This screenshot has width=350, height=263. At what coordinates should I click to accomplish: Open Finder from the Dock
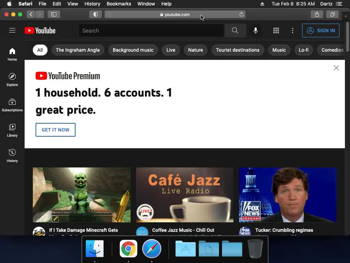[x=95, y=249]
